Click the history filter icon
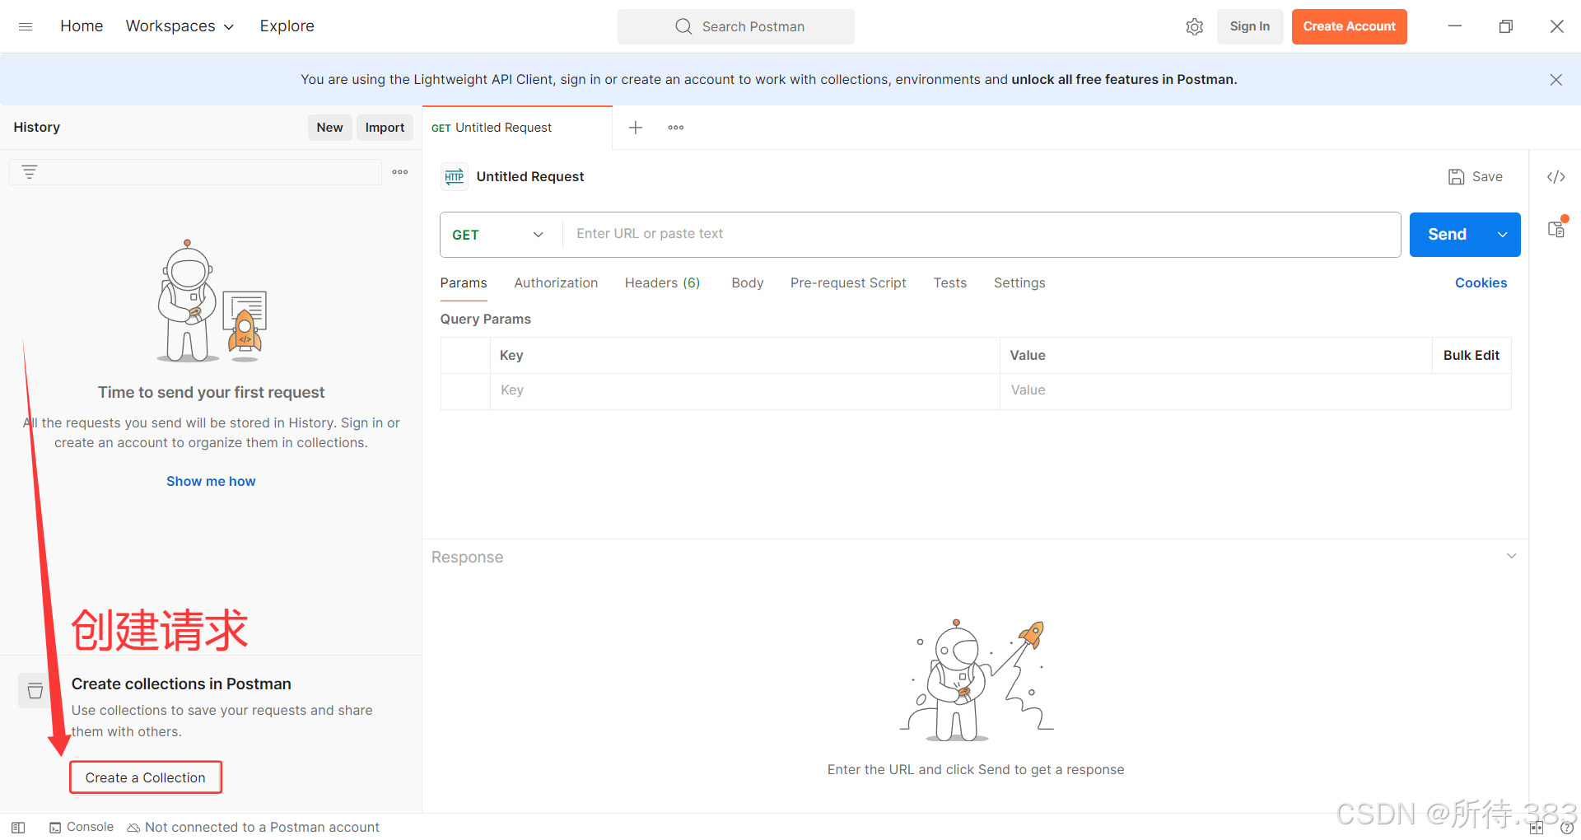Image resolution: width=1581 pixels, height=840 pixels. point(30,172)
